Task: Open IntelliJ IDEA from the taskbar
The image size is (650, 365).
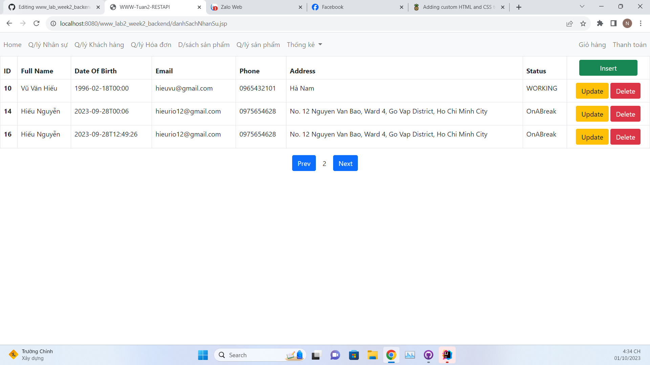Action: [x=447, y=355]
